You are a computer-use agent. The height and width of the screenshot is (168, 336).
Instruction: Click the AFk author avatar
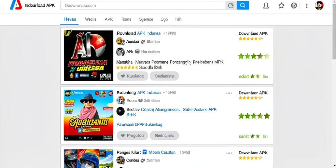coord(120,52)
